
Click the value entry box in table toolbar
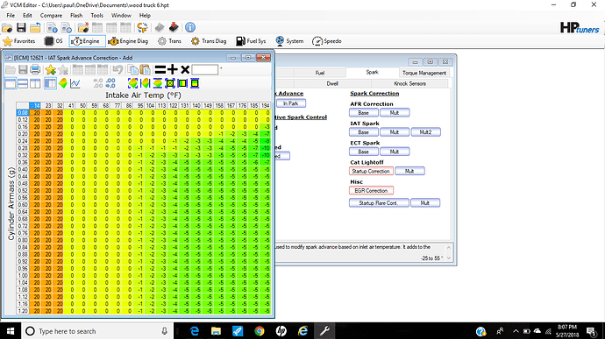pyautogui.click(x=205, y=69)
